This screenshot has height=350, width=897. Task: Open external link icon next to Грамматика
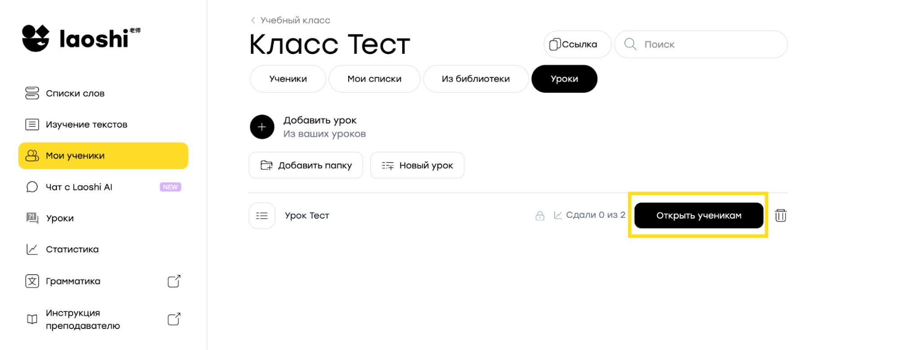pyautogui.click(x=174, y=281)
